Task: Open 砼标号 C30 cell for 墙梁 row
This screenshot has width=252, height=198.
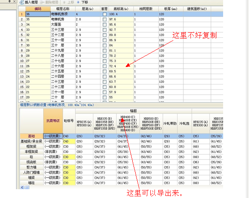Action: pos(69,177)
